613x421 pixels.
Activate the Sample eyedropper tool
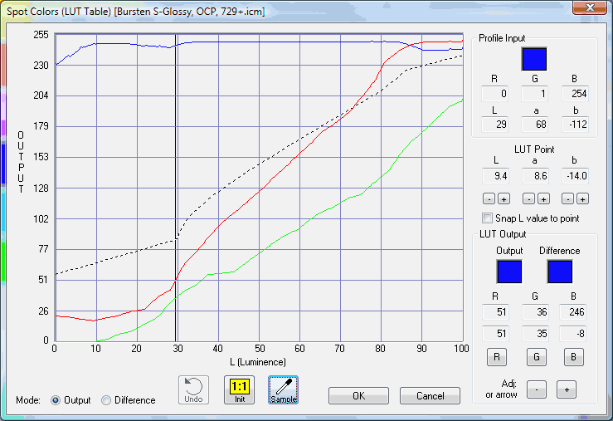284,389
